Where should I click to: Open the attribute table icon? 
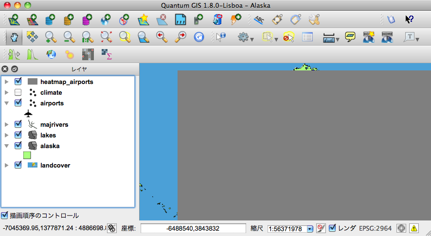click(x=307, y=37)
